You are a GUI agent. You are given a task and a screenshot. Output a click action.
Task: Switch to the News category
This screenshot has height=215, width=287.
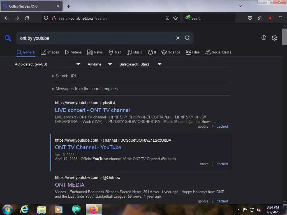click(x=95, y=52)
